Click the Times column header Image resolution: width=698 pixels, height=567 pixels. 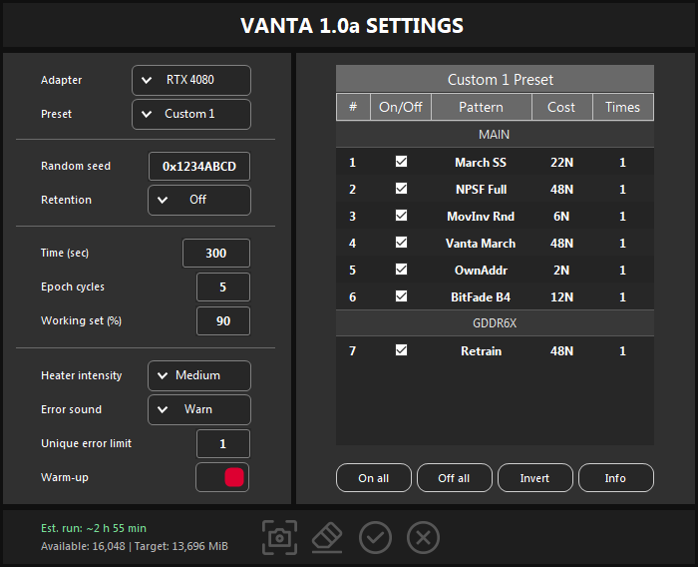click(x=623, y=107)
